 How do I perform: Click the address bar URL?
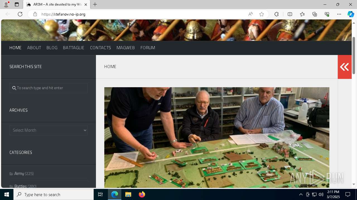63,14
